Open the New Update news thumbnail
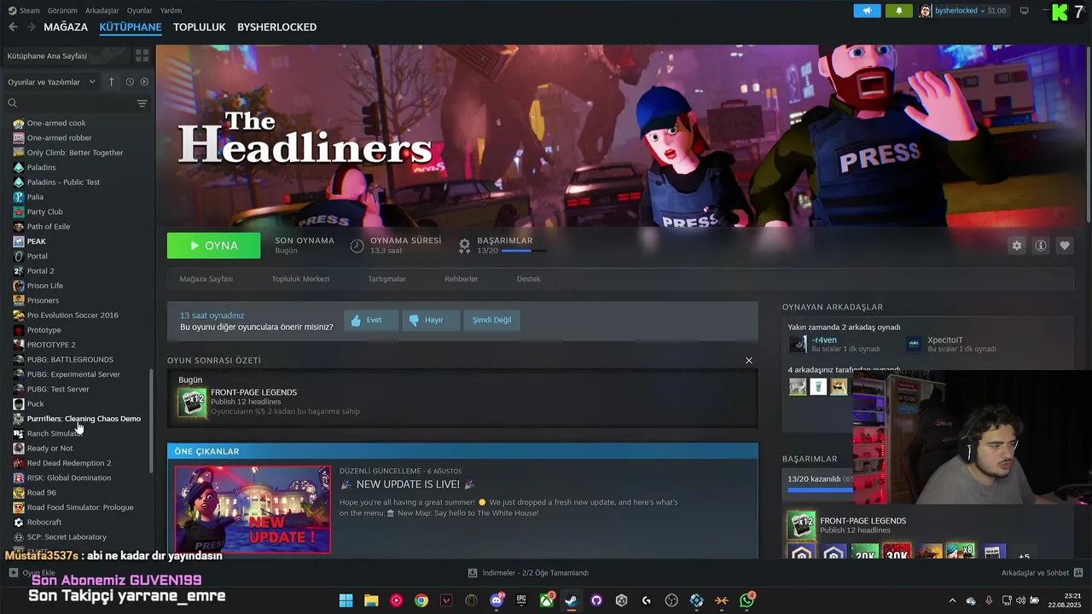The width and height of the screenshot is (1092, 614). [x=253, y=509]
